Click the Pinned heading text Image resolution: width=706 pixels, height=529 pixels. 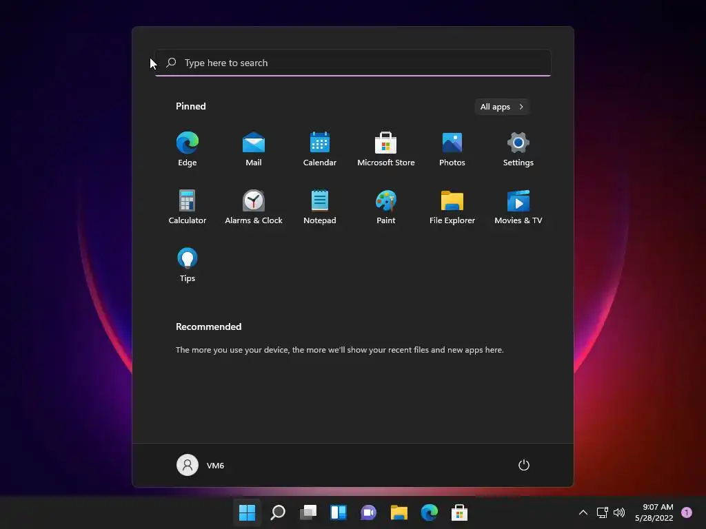pos(191,106)
